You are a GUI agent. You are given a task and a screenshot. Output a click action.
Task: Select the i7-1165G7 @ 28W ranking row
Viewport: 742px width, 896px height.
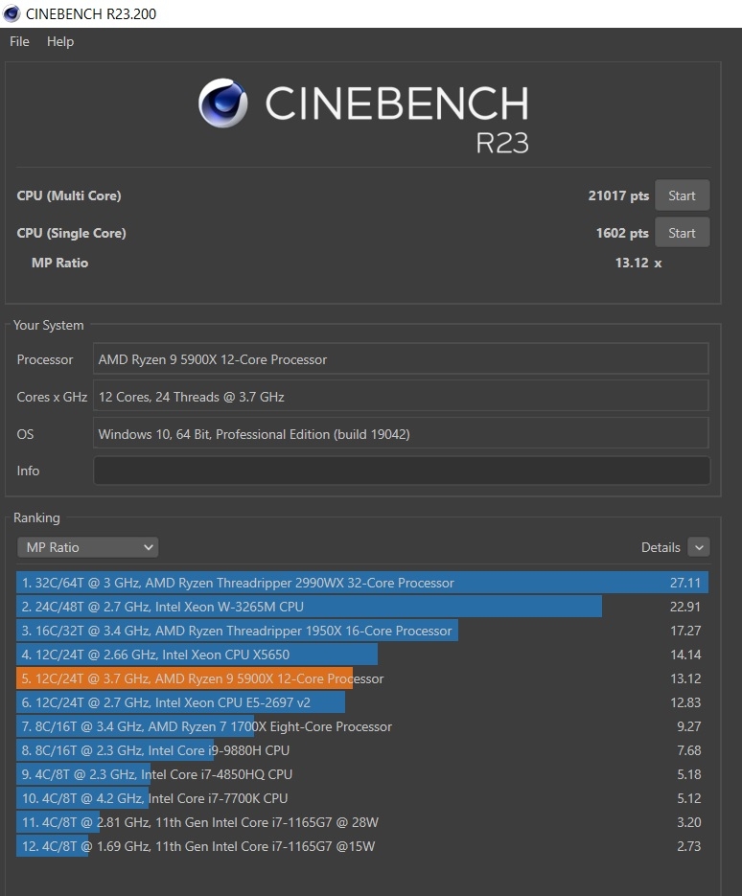click(362, 822)
